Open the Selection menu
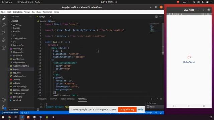Viewport: 214px width, 120px height. click(17, 12)
